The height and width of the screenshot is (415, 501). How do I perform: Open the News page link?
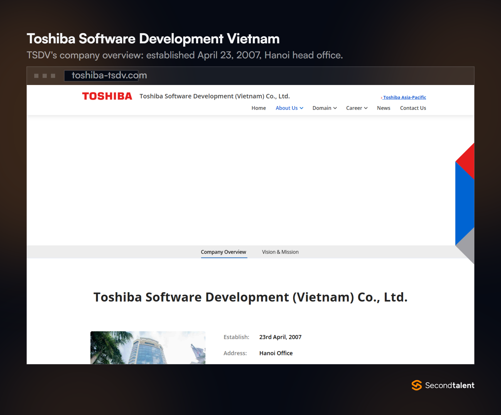coord(384,108)
